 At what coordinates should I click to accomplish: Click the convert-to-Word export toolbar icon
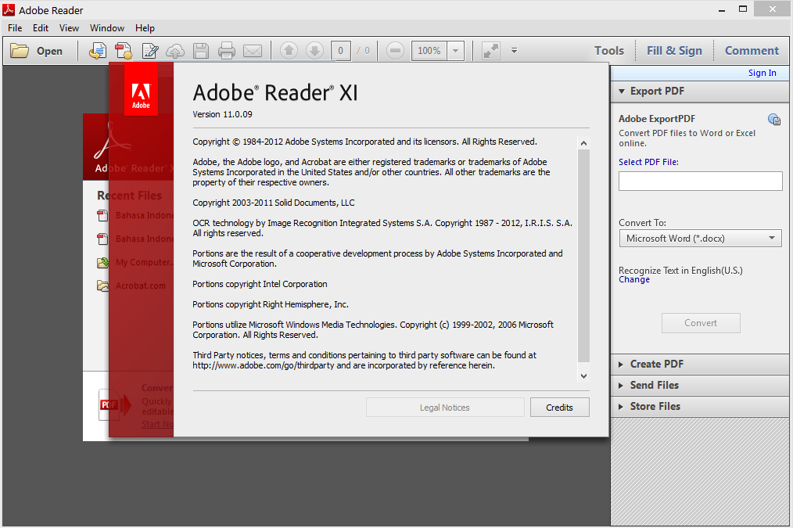tap(97, 51)
